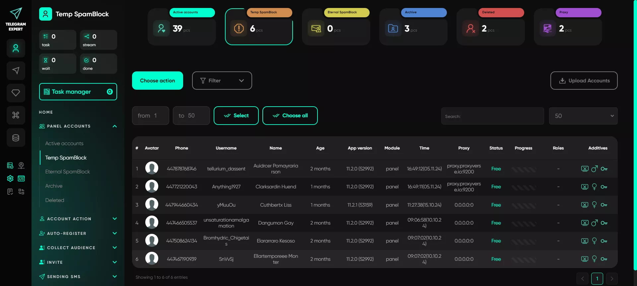The height and width of the screenshot is (286, 637).
Task: Click the male gender icon for telluride_dassent row
Action: [595, 169]
